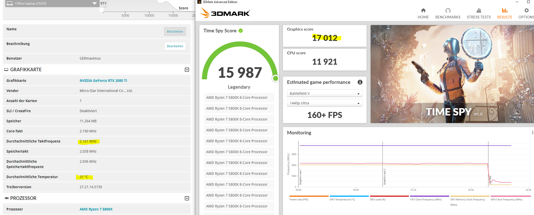Click the processor chip icon beside PROZESSOR
This screenshot has height=215, width=534.
click(7, 198)
